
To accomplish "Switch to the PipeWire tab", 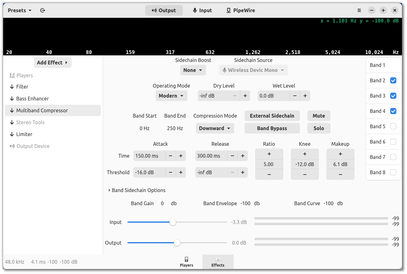I will 241,10.
